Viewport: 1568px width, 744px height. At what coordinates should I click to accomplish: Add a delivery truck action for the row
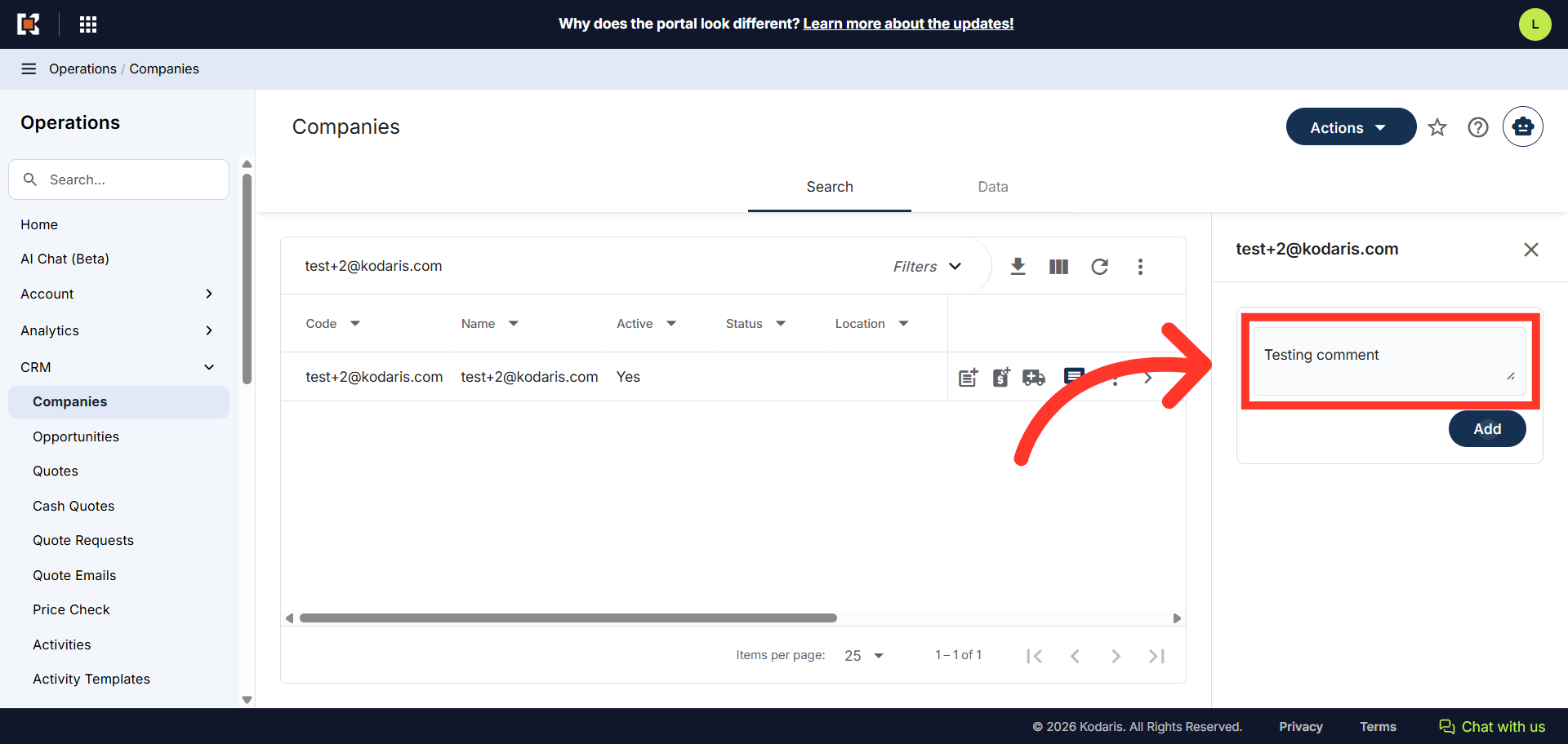(x=1034, y=377)
